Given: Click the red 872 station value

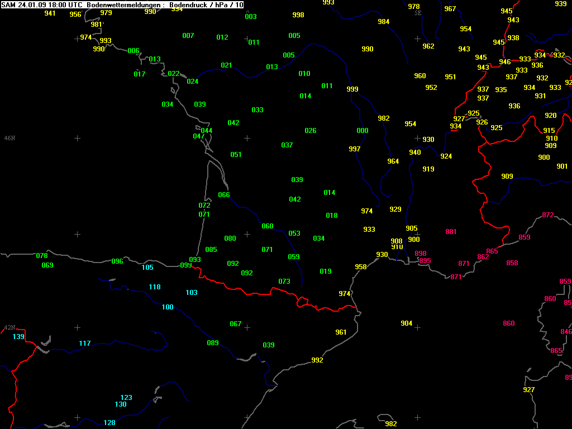Looking at the screenshot, I should pyautogui.click(x=548, y=215).
